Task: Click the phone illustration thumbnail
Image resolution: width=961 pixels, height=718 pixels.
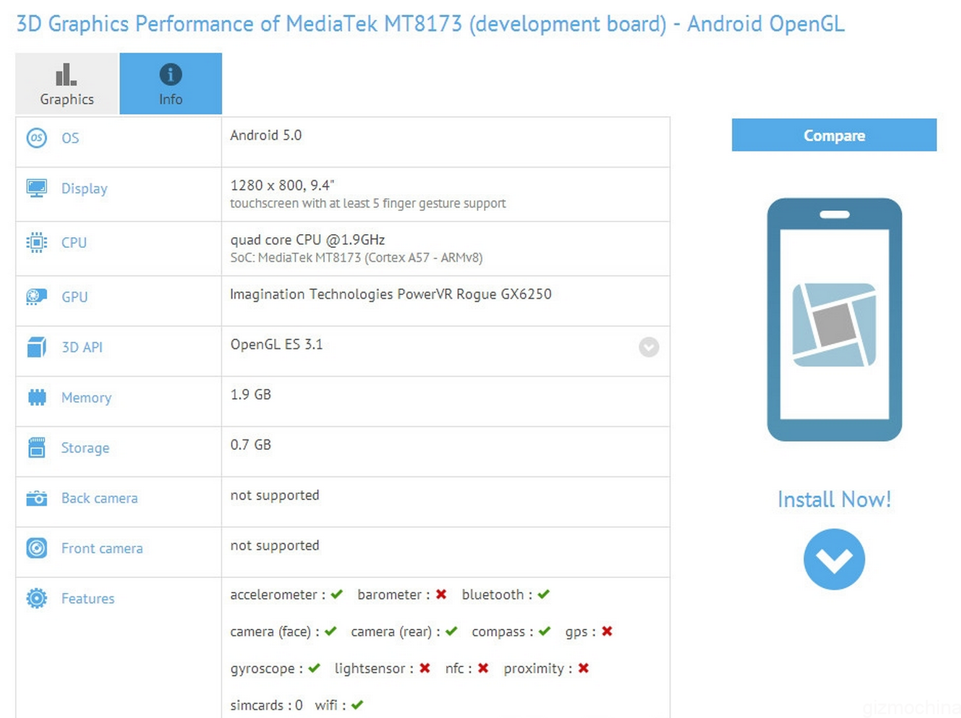Action: 834,319
